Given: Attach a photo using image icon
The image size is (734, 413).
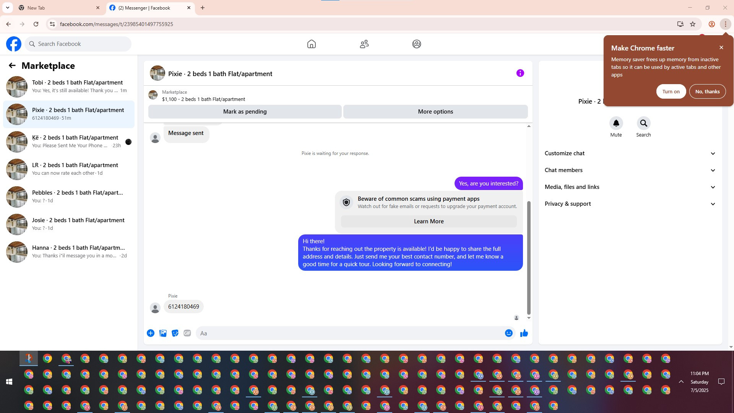Looking at the screenshot, I should 163,333.
